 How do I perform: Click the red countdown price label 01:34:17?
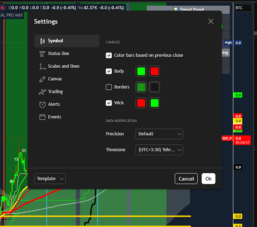point(242,140)
